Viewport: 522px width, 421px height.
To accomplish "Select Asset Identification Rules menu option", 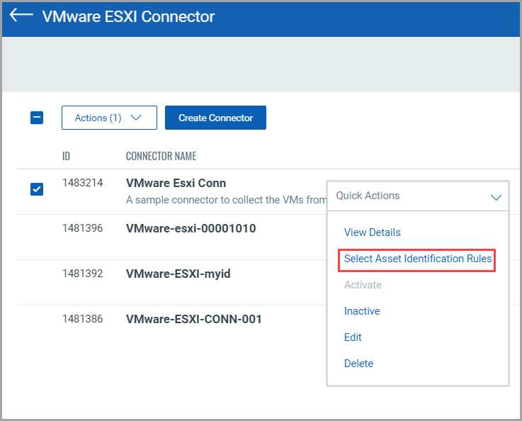I will click(x=417, y=259).
